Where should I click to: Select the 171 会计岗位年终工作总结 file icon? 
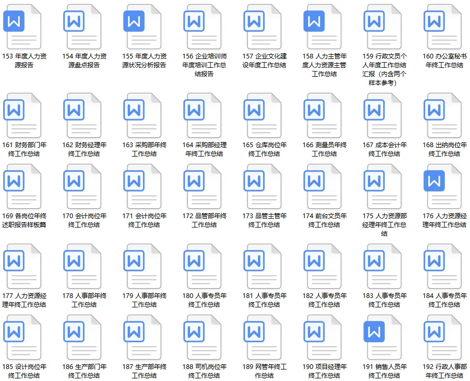(143, 186)
